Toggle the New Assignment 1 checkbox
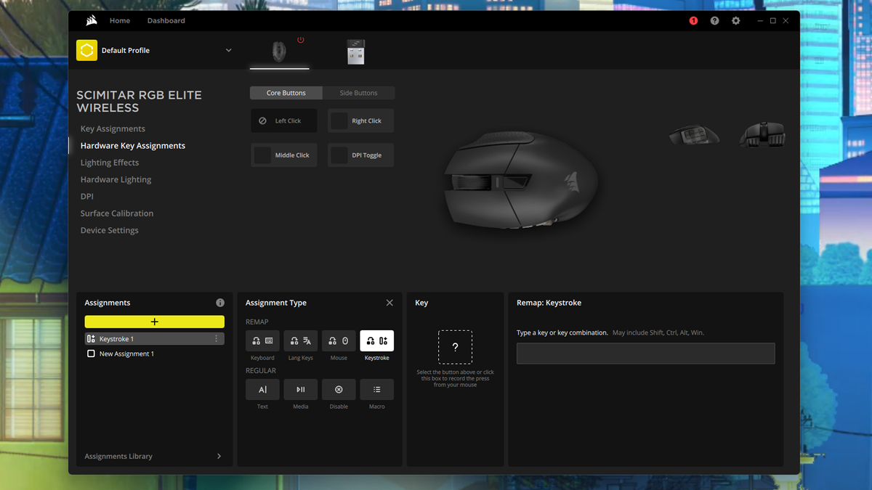 (91, 354)
